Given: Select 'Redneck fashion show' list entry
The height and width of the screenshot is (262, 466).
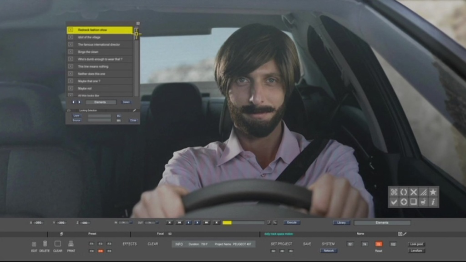Looking at the screenshot, I should click(100, 30).
